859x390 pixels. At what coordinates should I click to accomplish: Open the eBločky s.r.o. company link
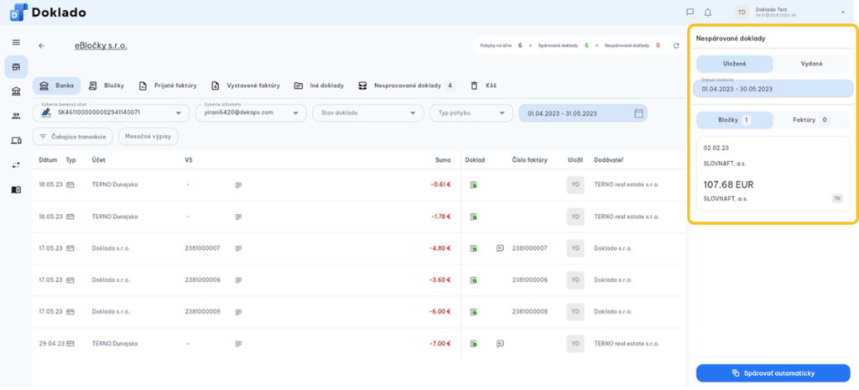click(101, 46)
